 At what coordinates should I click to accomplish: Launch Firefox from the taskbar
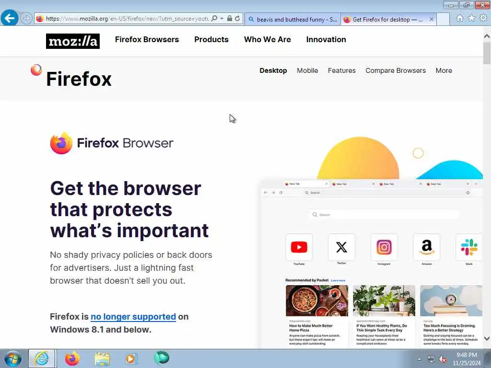(72, 358)
